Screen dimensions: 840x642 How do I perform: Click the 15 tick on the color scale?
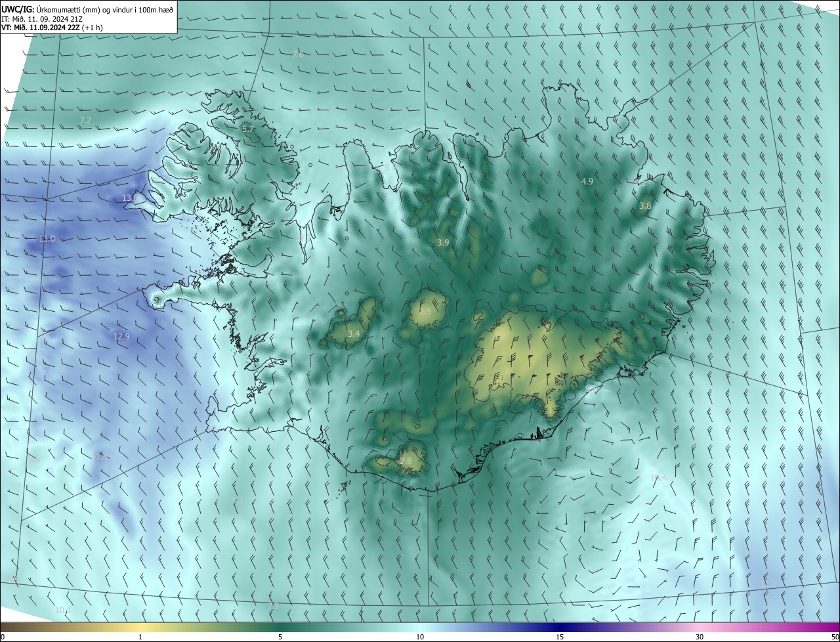click(x=560, y=637)
